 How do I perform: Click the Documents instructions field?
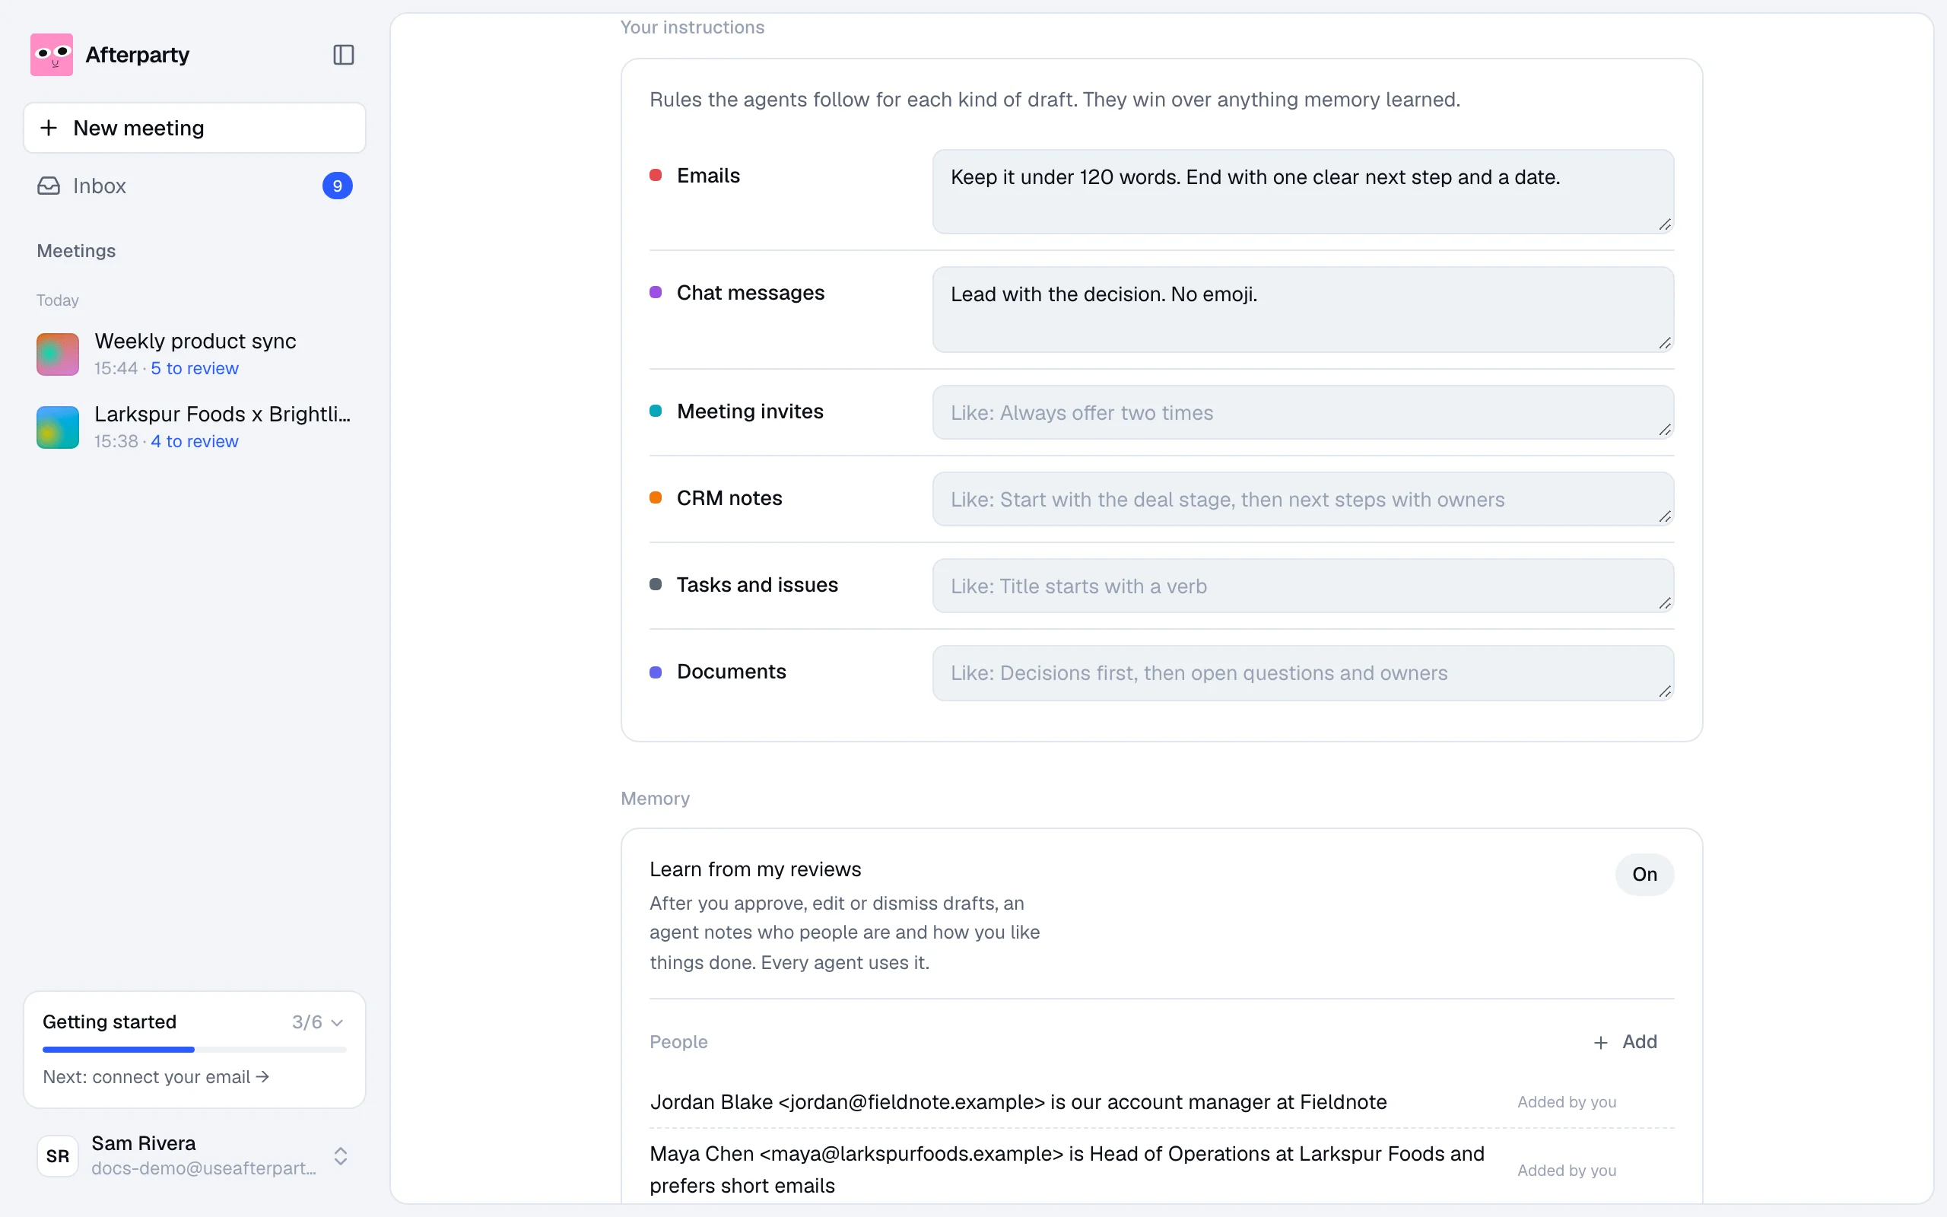[1304, 673]
